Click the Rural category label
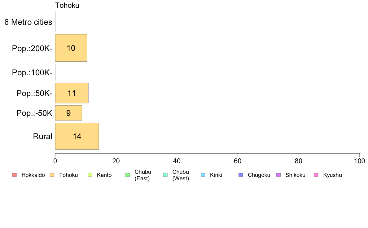The width and height of the screenshot is (368, 228). (42, 136)
